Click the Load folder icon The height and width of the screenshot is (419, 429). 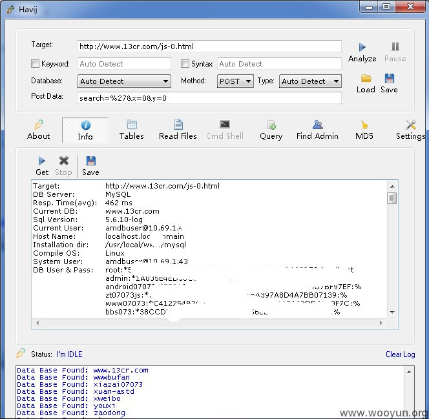[x=366, y=79]
